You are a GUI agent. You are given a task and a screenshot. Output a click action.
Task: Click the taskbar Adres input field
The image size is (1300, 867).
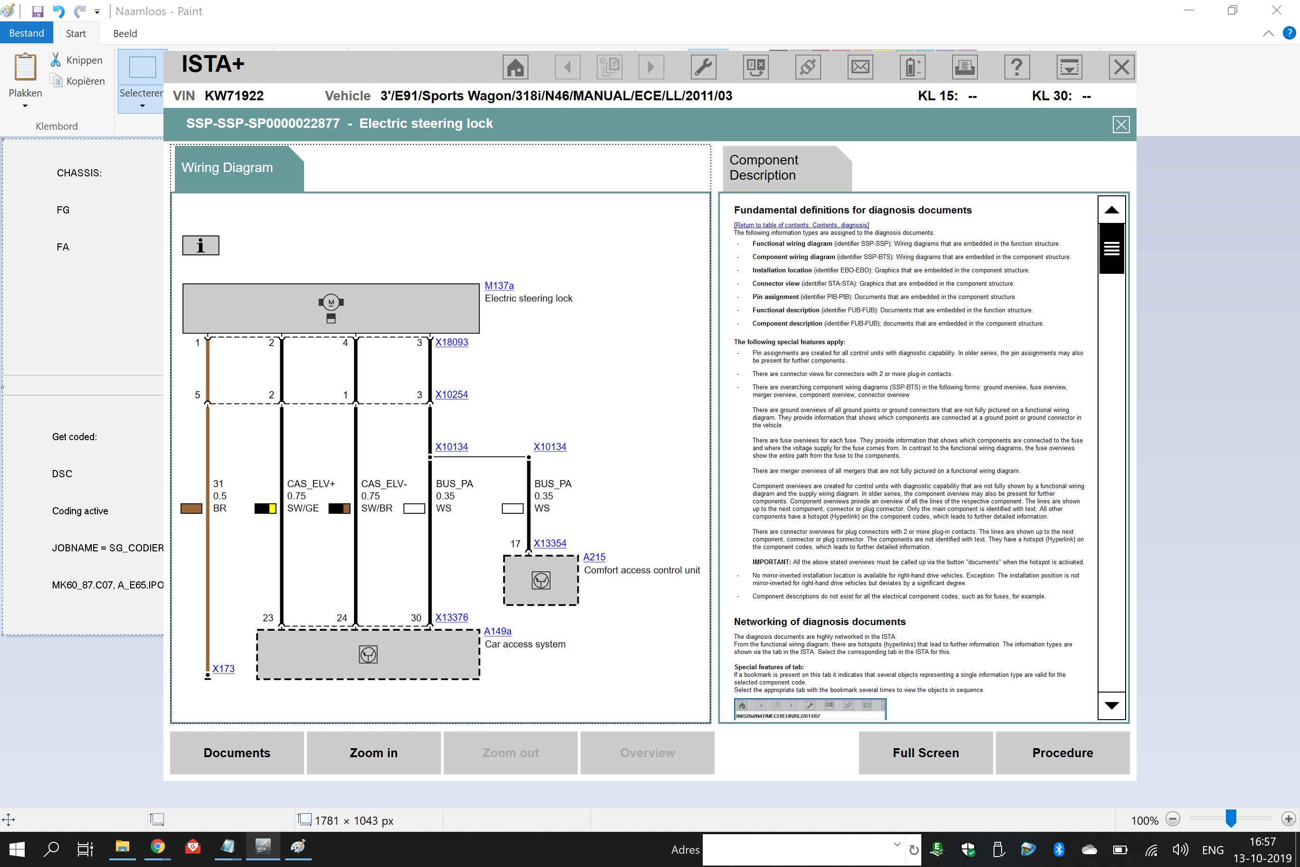(x=798, y=849)
